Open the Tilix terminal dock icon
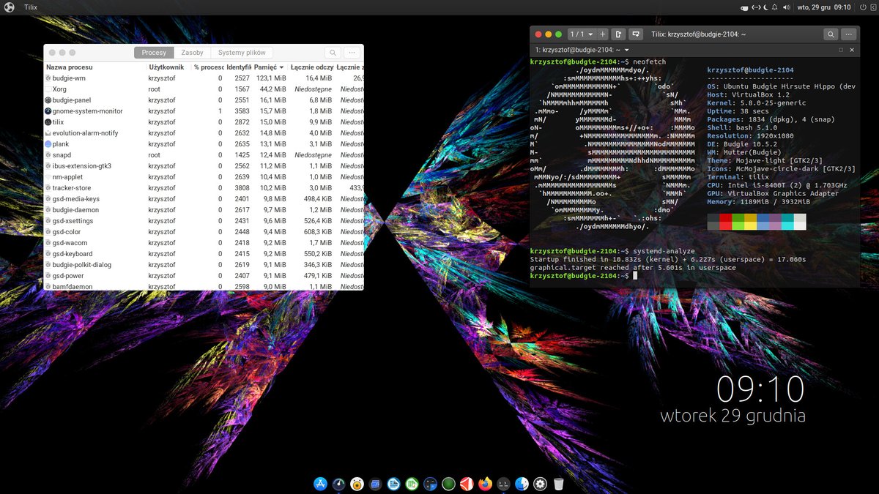 pos(503,484)
